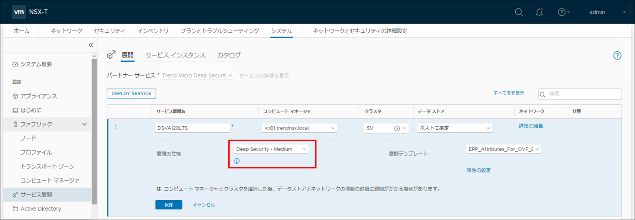635x220 pixels.
Task: Select トランスポート ゾーン in sidebar
Action: tap(47, 166)
